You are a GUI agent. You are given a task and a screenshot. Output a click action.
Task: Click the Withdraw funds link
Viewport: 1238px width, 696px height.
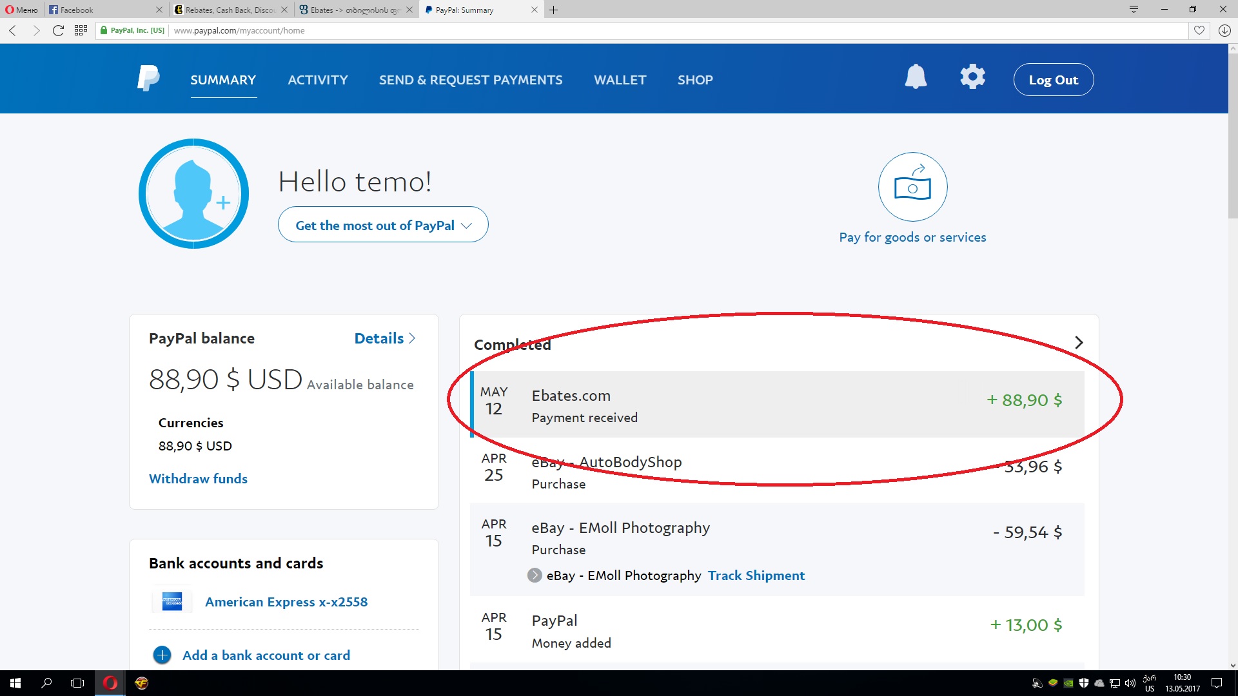pyautogui.click(x=198, y=479)
